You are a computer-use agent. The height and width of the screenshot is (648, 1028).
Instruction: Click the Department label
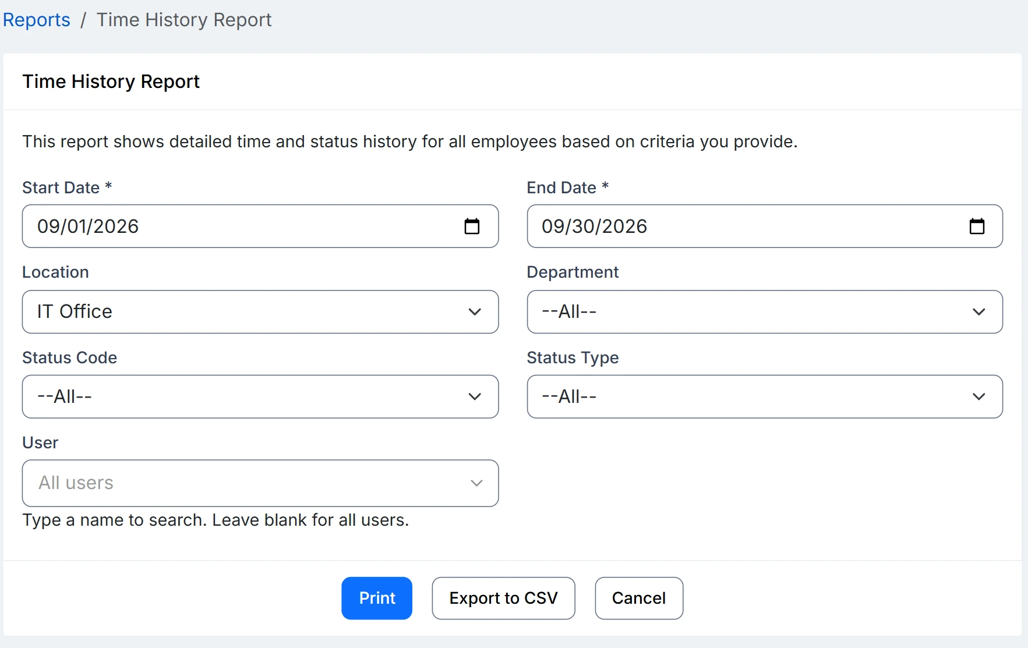[573, 272]
